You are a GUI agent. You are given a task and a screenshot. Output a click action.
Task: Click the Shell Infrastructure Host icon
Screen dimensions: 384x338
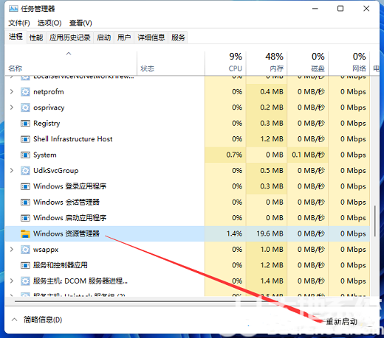click(x=25, y=139)
